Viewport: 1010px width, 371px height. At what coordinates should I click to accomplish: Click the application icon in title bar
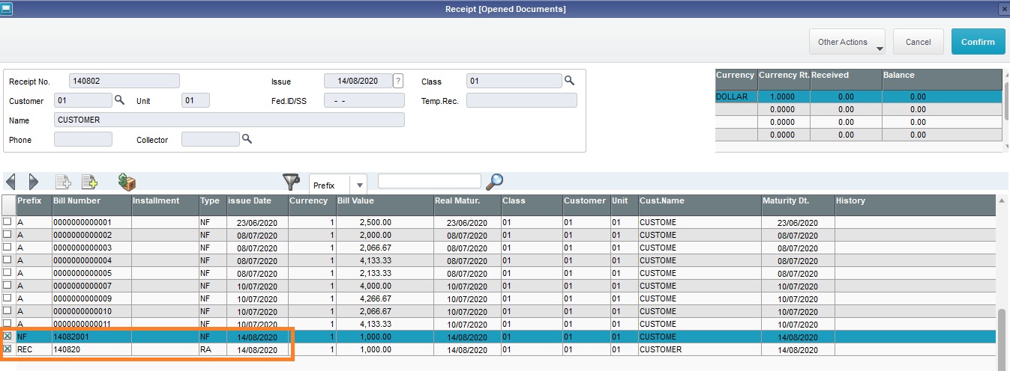7,8
